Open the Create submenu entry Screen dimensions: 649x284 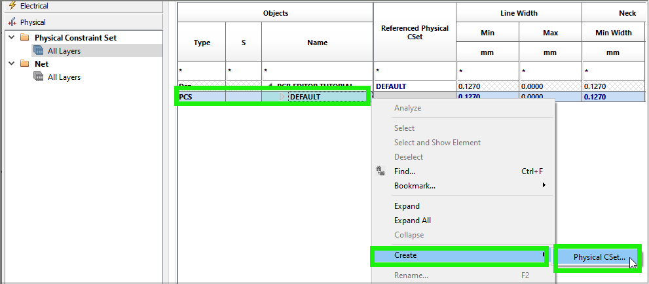click(x=460, y=255)
